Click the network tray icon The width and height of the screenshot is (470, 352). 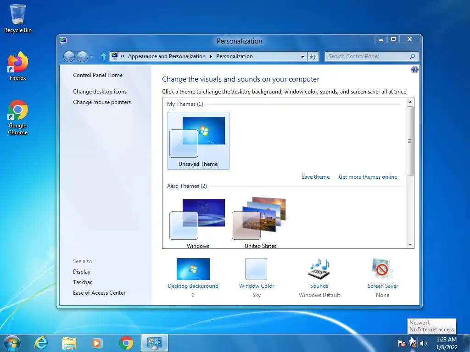(413, 343)
